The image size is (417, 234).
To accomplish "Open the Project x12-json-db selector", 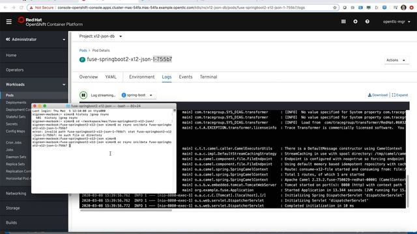I will point(100,36).
